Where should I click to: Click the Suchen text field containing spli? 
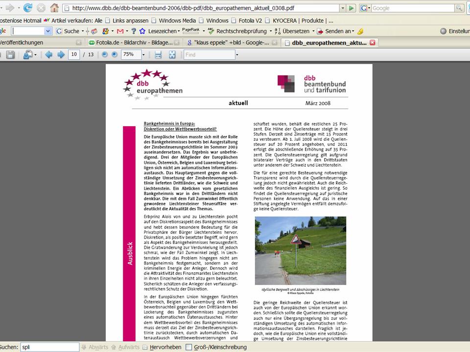[x=48, y=348]
